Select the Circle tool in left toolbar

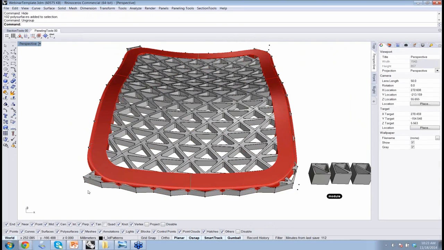(5, 57)
